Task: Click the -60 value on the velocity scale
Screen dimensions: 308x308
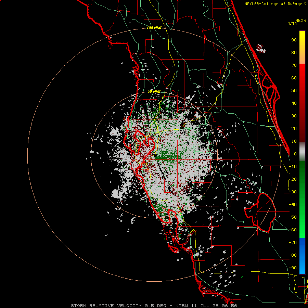Action: click(x=293, y=230)
